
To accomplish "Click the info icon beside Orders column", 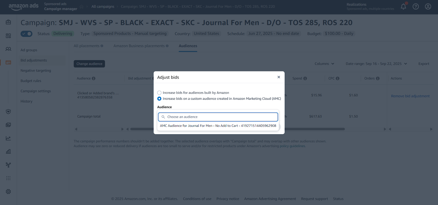I will coord(378,78).
